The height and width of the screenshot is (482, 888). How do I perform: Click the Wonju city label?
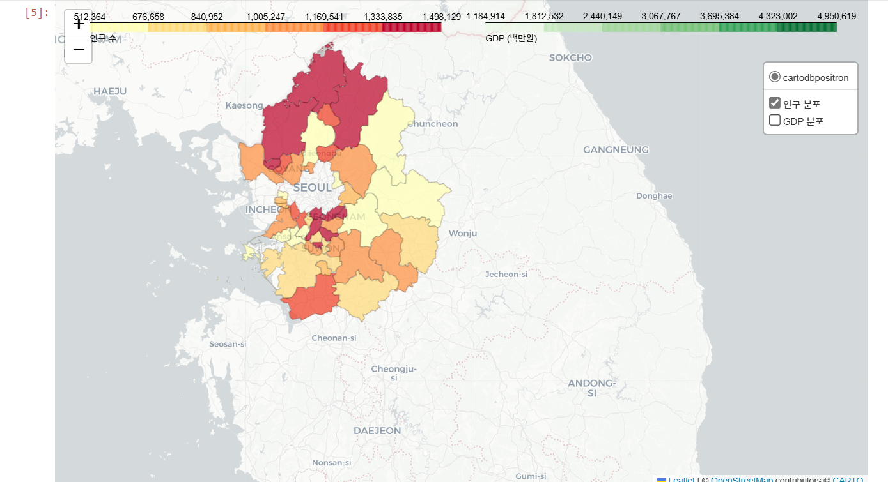tap(463, 234)
